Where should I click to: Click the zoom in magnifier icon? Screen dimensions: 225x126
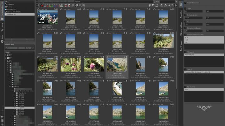click(84, 5)
